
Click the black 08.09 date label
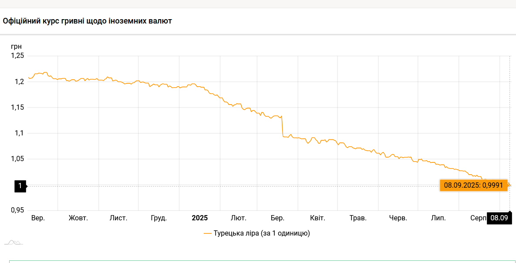click(499, 218)
